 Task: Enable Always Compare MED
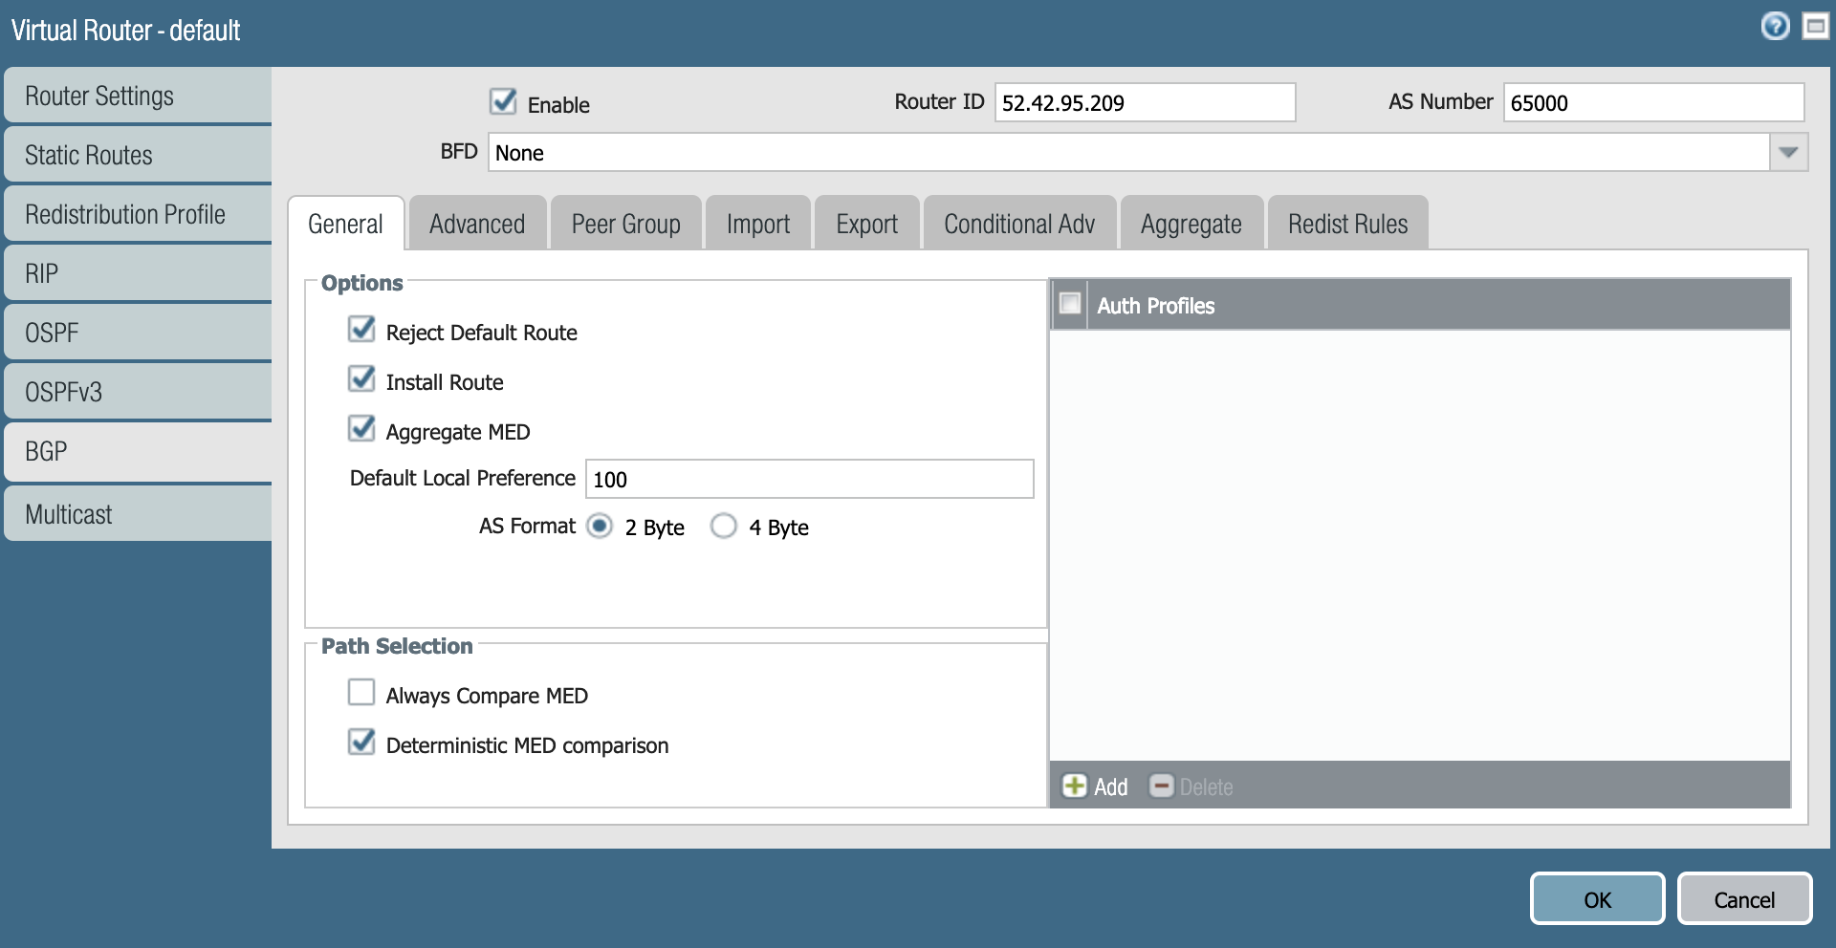[x=361, y=692]
